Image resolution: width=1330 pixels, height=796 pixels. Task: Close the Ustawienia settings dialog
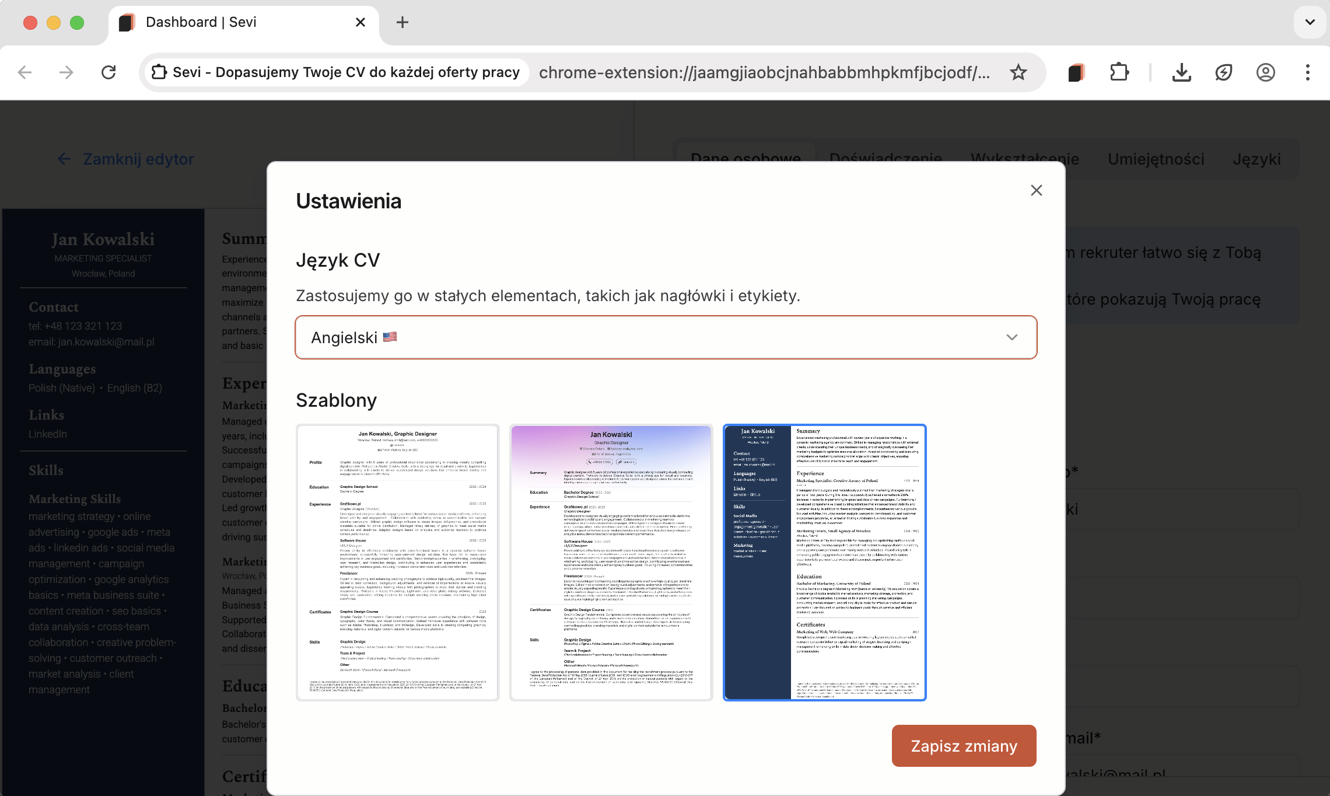[x=1036, y=190]
